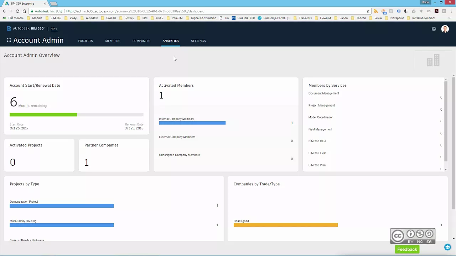The image size is (456, 256).
Task: Open the blue chat assistant icon
Action: click(x=447, y=247)
